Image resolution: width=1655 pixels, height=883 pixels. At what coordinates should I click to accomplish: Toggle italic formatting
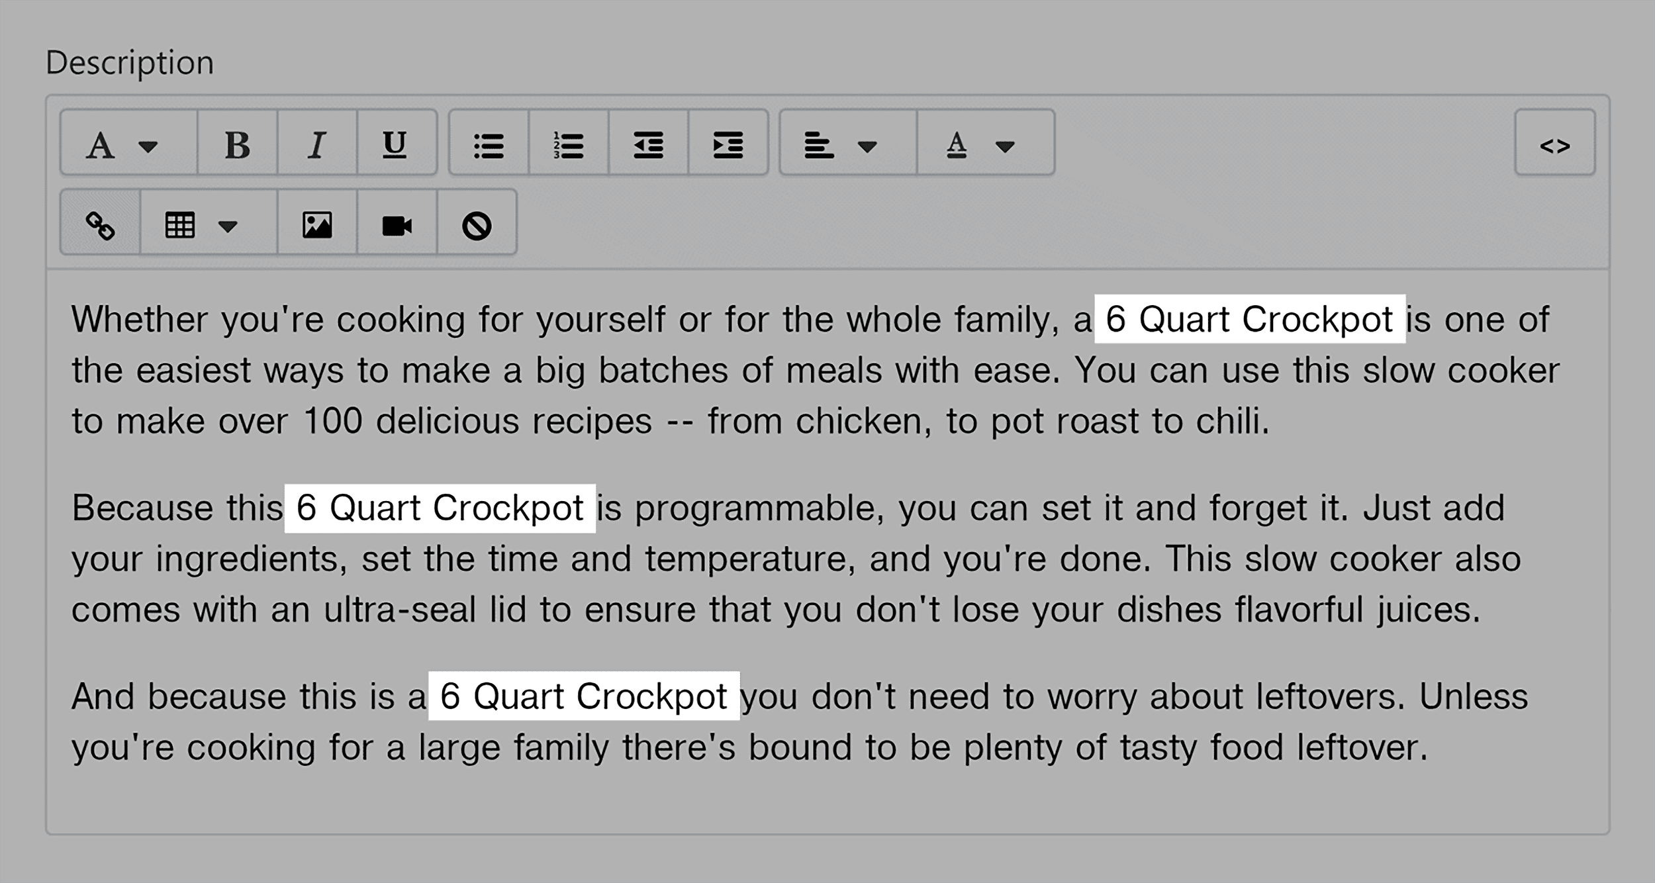coord(317,143)
